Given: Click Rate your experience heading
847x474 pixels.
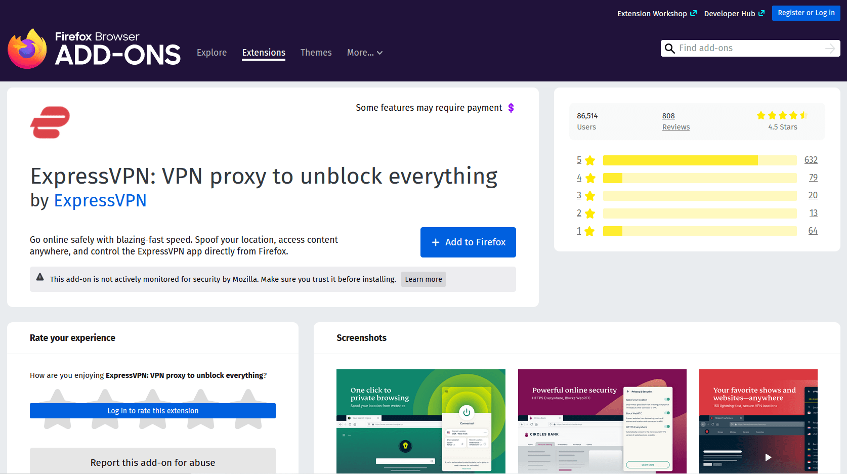Looking at the screenshot, I should coord(72,338).
